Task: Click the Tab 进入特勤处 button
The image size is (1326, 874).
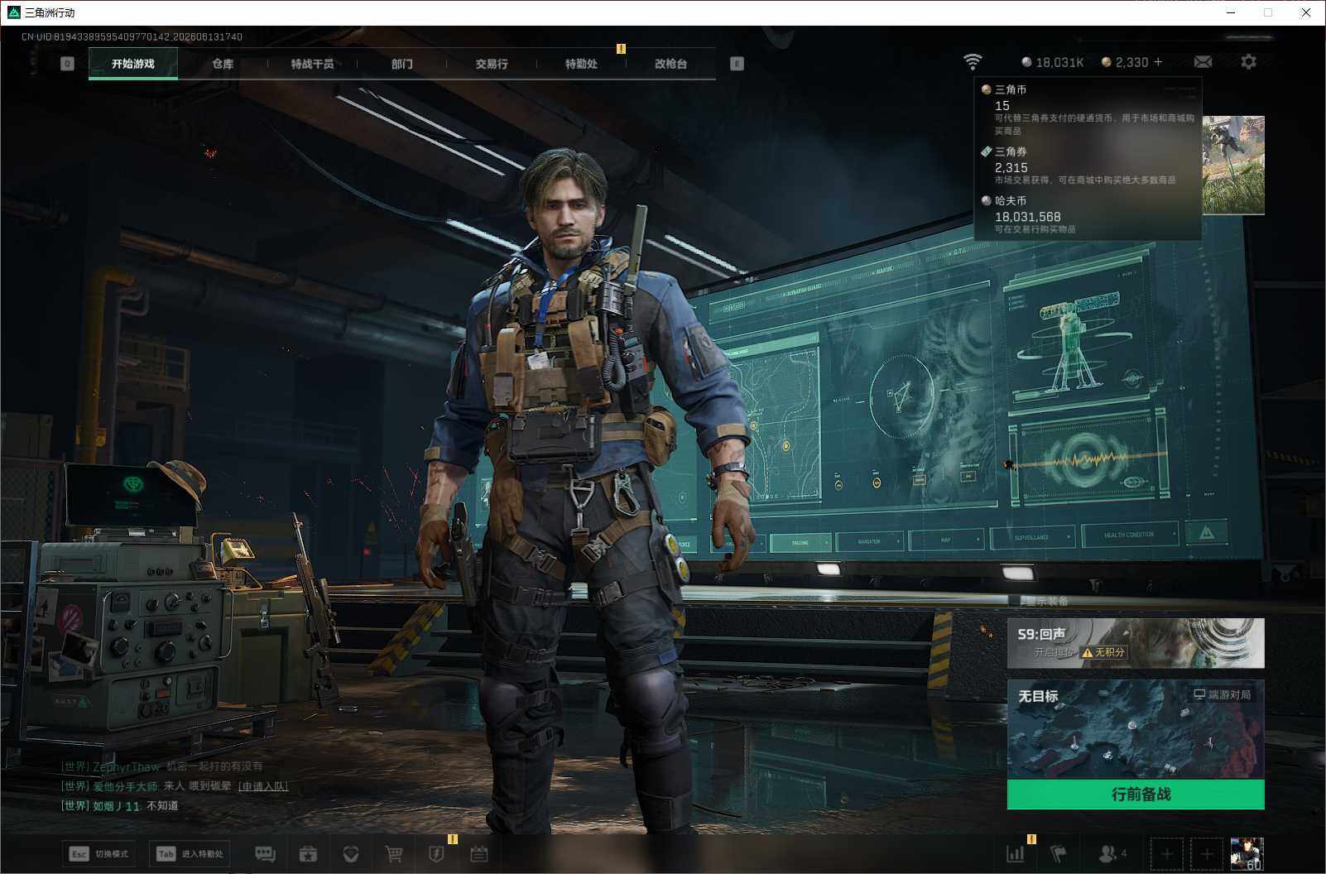Action: (190, 853)
